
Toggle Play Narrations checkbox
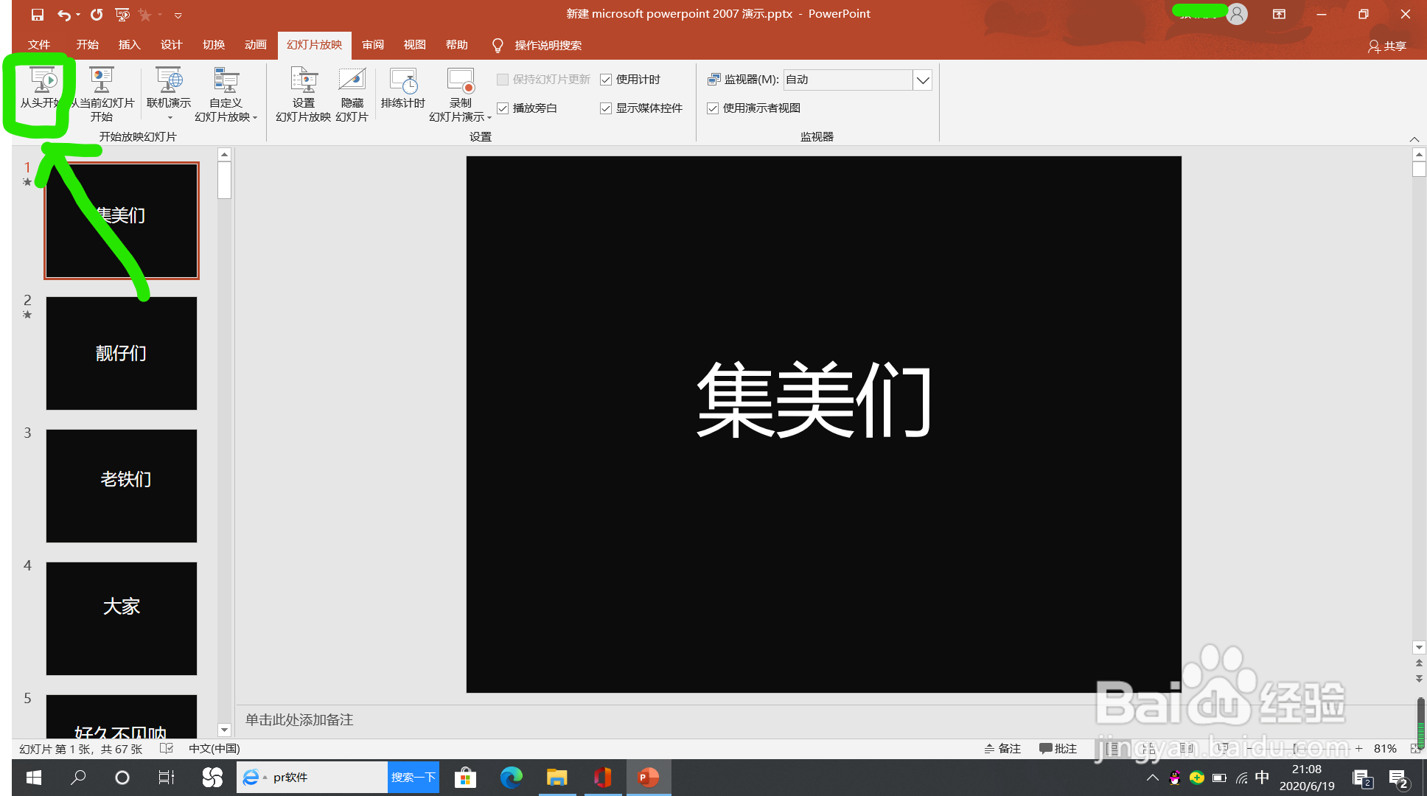(x=503, y=108)
